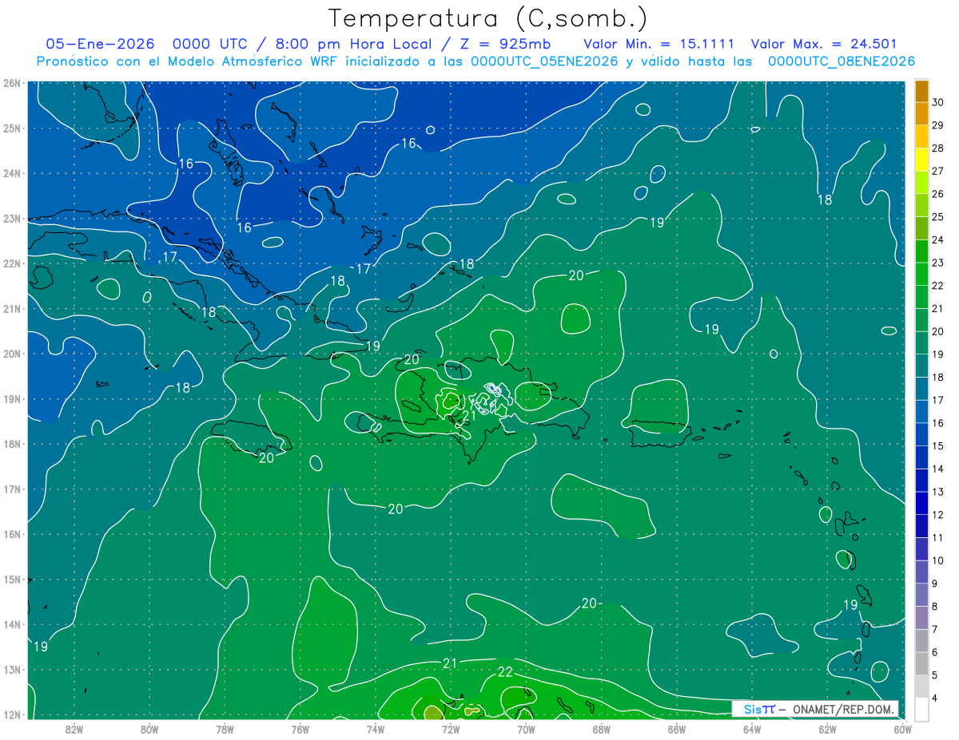Click the '22' contour label on the map
Screen dimensions: 959x740
tap(505, 672)
